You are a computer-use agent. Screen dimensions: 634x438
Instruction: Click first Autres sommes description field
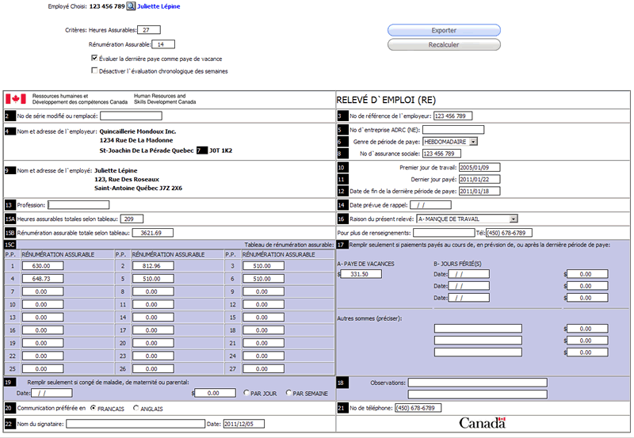point(478,329)
